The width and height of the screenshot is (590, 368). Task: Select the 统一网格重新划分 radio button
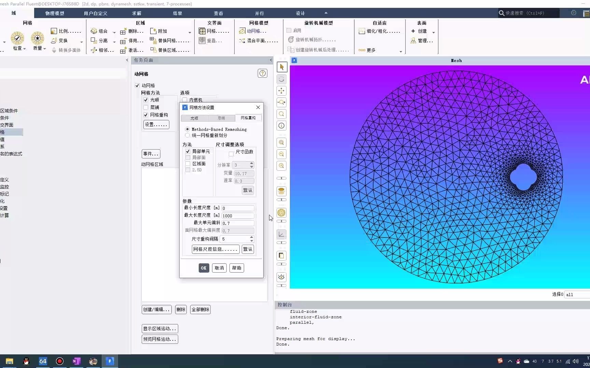(x=187, y=135)
